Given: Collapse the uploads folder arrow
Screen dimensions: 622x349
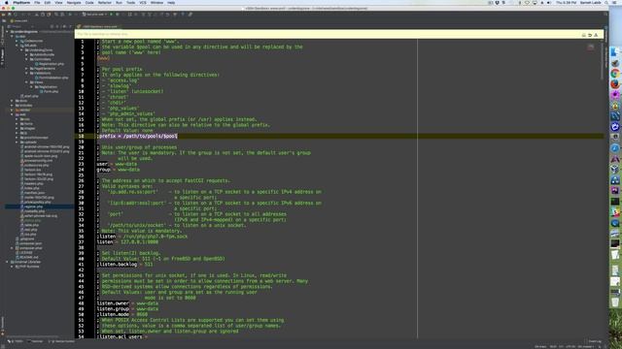Looking at the screenshot, I should [17, 143].
